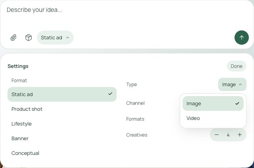Image resolution: width=254 pixels, height=168 pixels.
Task: Select the Banner format
Action: click(62, 139)
